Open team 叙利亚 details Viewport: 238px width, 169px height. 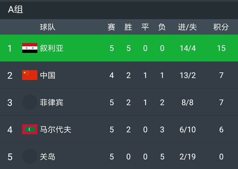point(52,48)
